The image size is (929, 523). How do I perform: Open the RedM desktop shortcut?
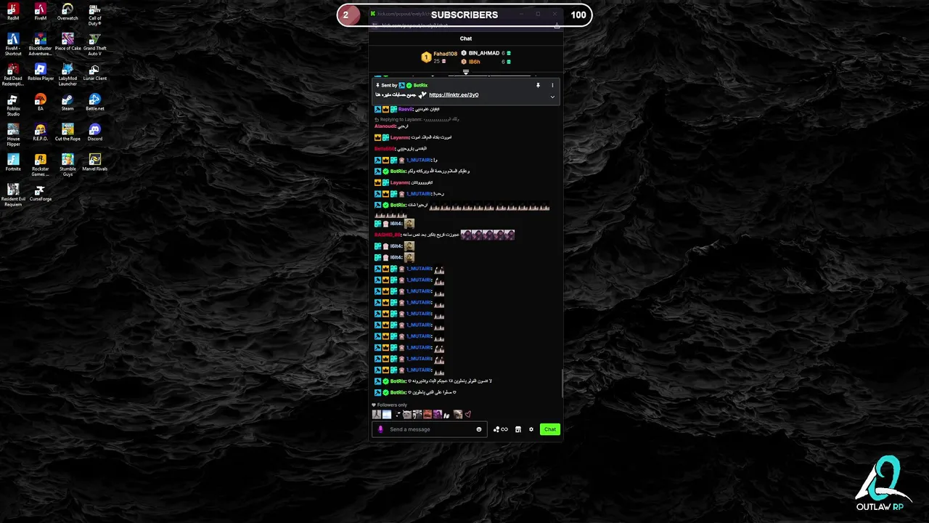[x=13, y=12]
